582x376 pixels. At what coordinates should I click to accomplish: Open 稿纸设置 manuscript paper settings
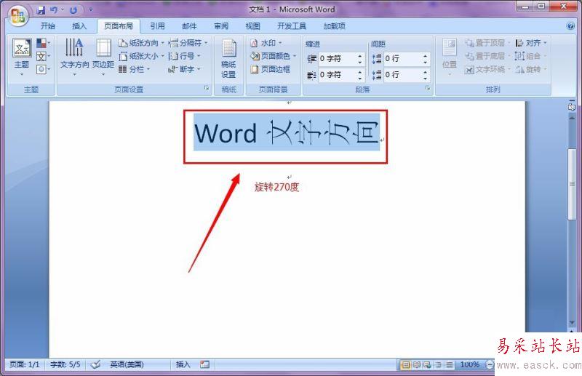coord(228,58)
